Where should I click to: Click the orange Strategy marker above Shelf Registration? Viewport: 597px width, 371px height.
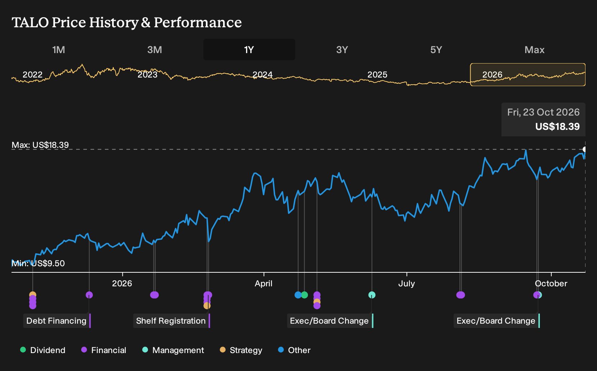tap(207, 306)
